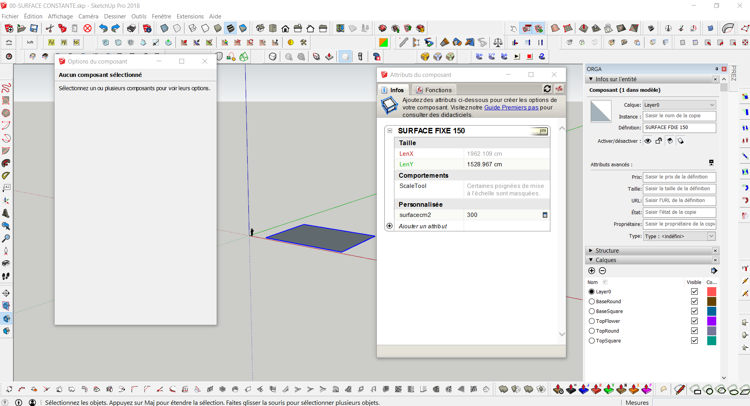750x406 pixels.
Task: Click Ajouter un attribut row
Action: pos(423,226)
